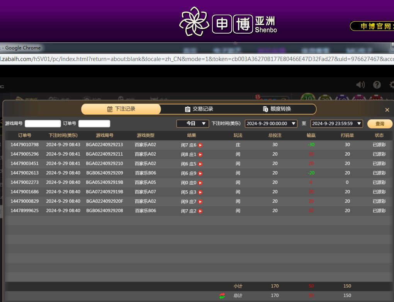Select the 下注记录 tab

(x=121, y=109)
